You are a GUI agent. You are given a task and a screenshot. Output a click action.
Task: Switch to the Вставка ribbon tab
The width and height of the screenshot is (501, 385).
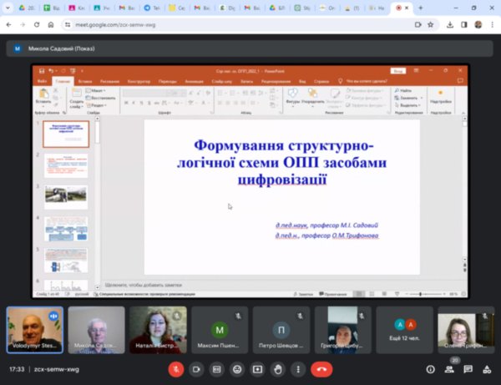[x=86, y=81]
